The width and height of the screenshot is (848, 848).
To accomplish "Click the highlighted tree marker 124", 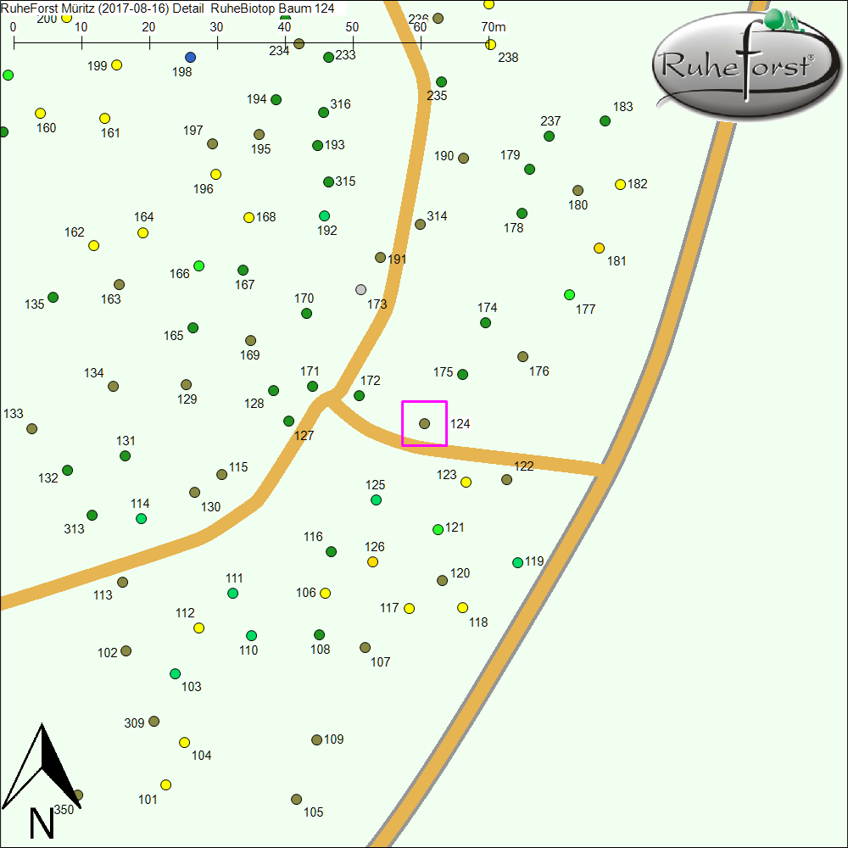I will [424, 423].
